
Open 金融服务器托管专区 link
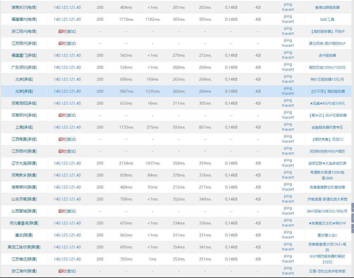pos(327,127)
